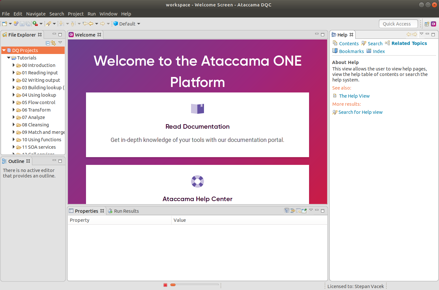Toggle Link with Editor in File Explorer

click(53, 43)
